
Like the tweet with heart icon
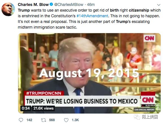pyautogui.click(x=66, y=120)
